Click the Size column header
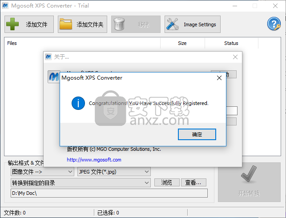The image size is (286, 218). pos(182,43)
